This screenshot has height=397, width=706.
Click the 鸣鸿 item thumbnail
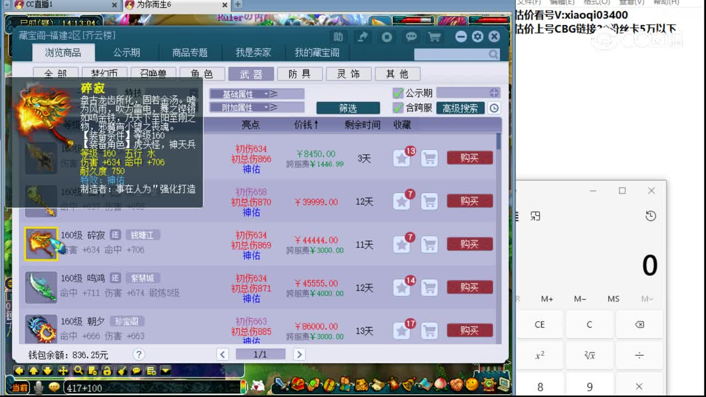pyautogui.click(x=41, y=287)
